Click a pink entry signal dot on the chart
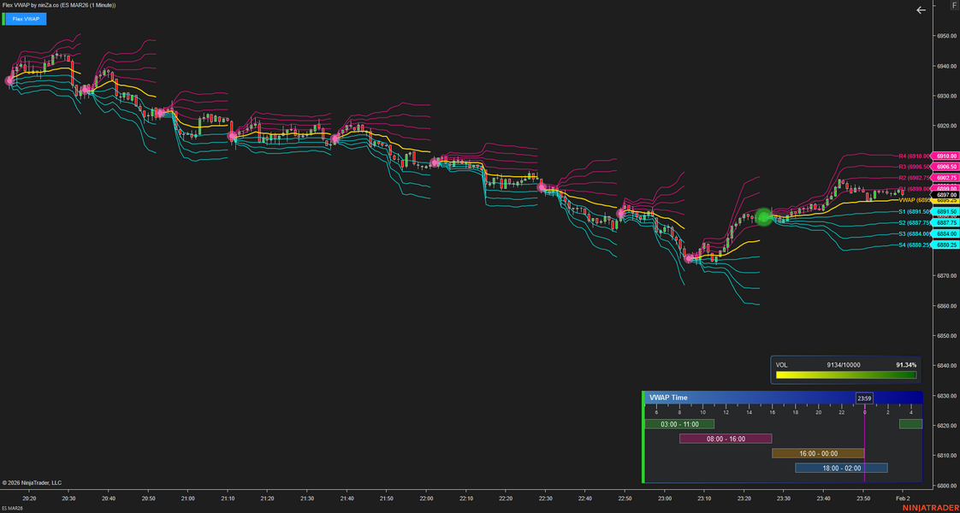The image size is (960, 513). 232,133
